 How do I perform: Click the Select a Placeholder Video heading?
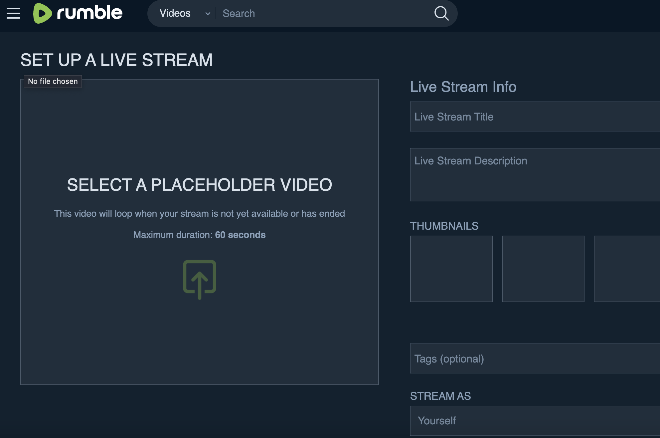click(x=200, y=185)
